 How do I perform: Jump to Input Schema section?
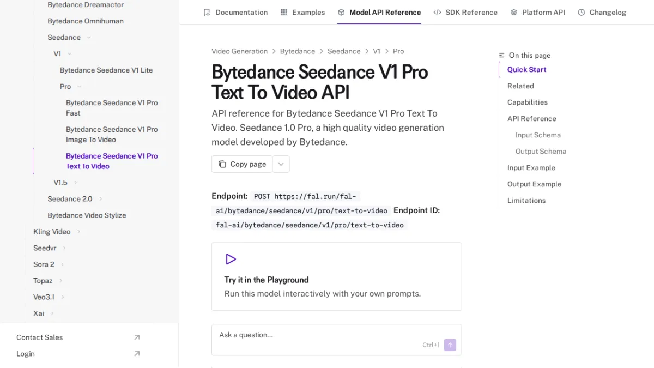point(538,135)
